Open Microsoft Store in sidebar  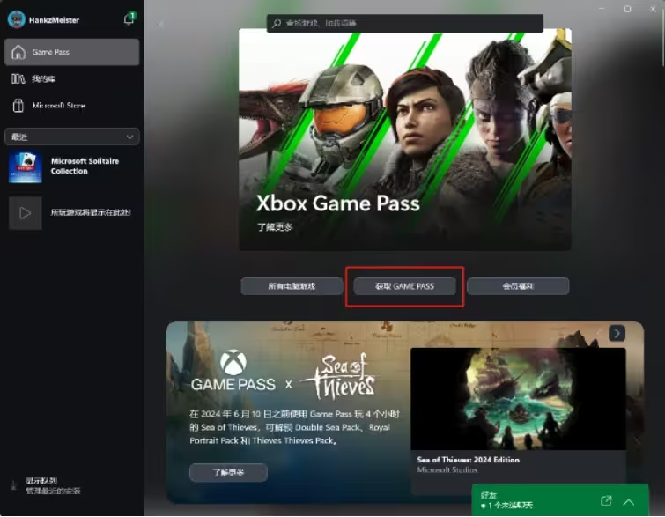pos(71,106)
